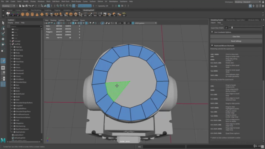Toggle the Modeling Toolkit icon at top right

(x=250, y=6)
